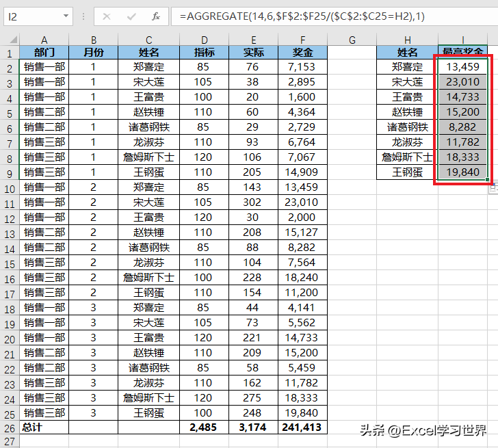Click cell F2 with value 7,153
This screenshot has height=448, width=498.
pyautogui.click(x=302, y=66)
